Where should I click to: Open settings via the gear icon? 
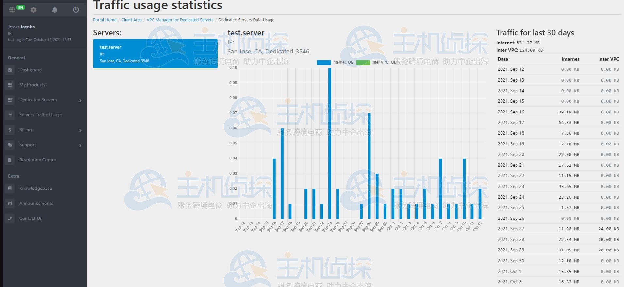(33, 9)
